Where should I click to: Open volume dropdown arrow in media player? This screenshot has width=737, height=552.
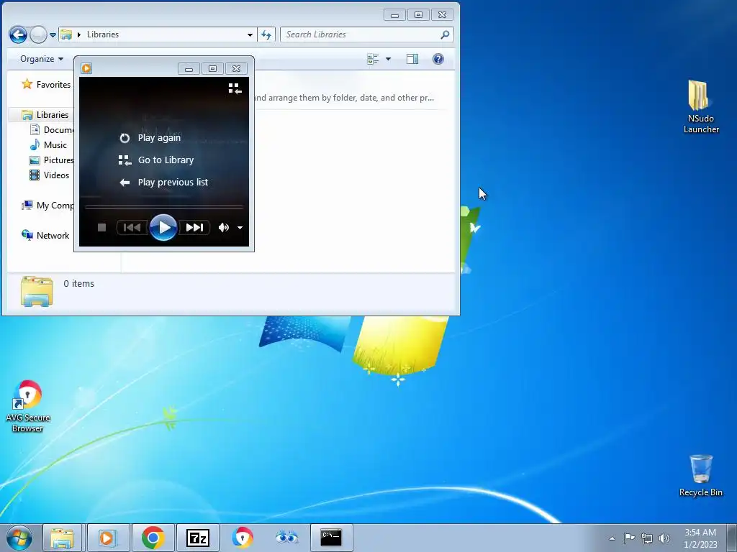coord(240,228)
